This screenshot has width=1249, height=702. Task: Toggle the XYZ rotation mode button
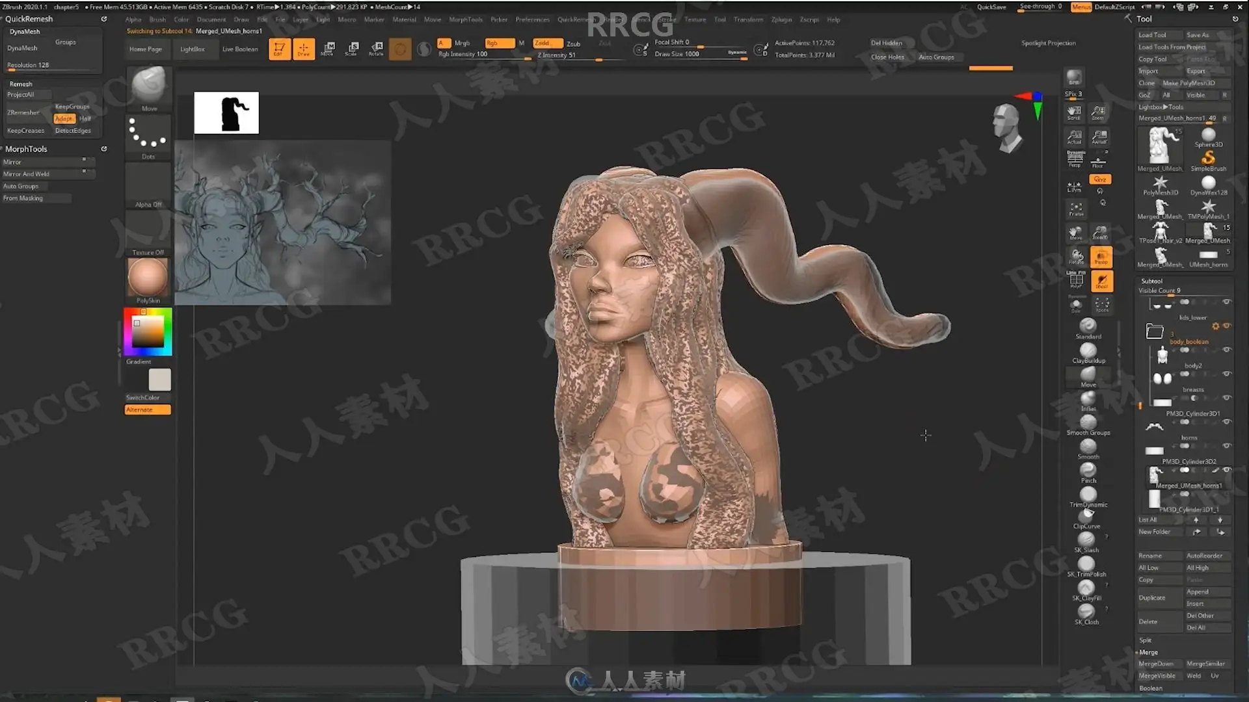point(1100,179)
